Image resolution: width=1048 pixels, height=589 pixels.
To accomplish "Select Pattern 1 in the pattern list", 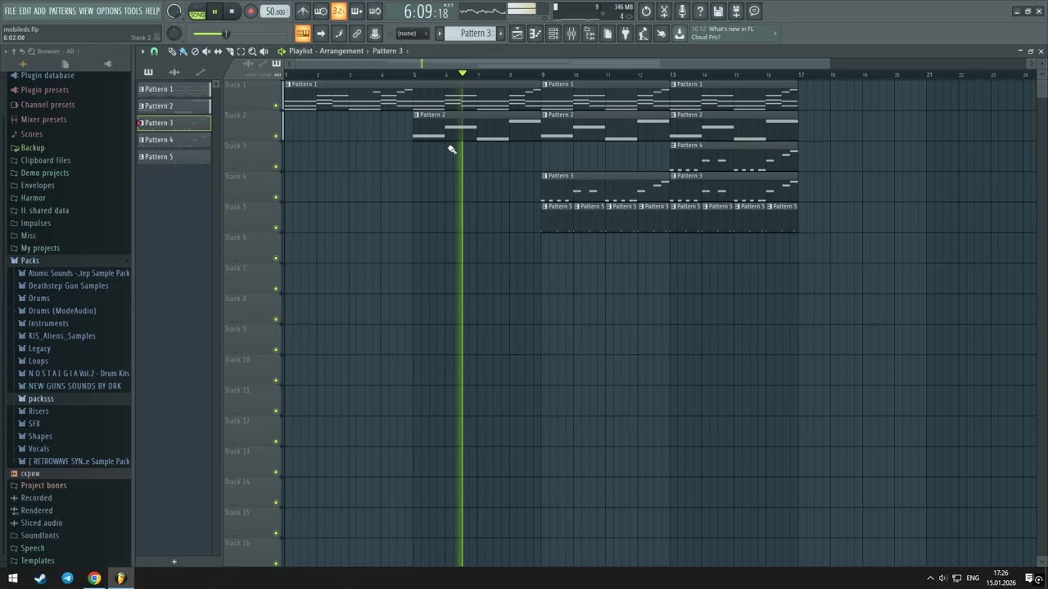I will coord(174,89).
